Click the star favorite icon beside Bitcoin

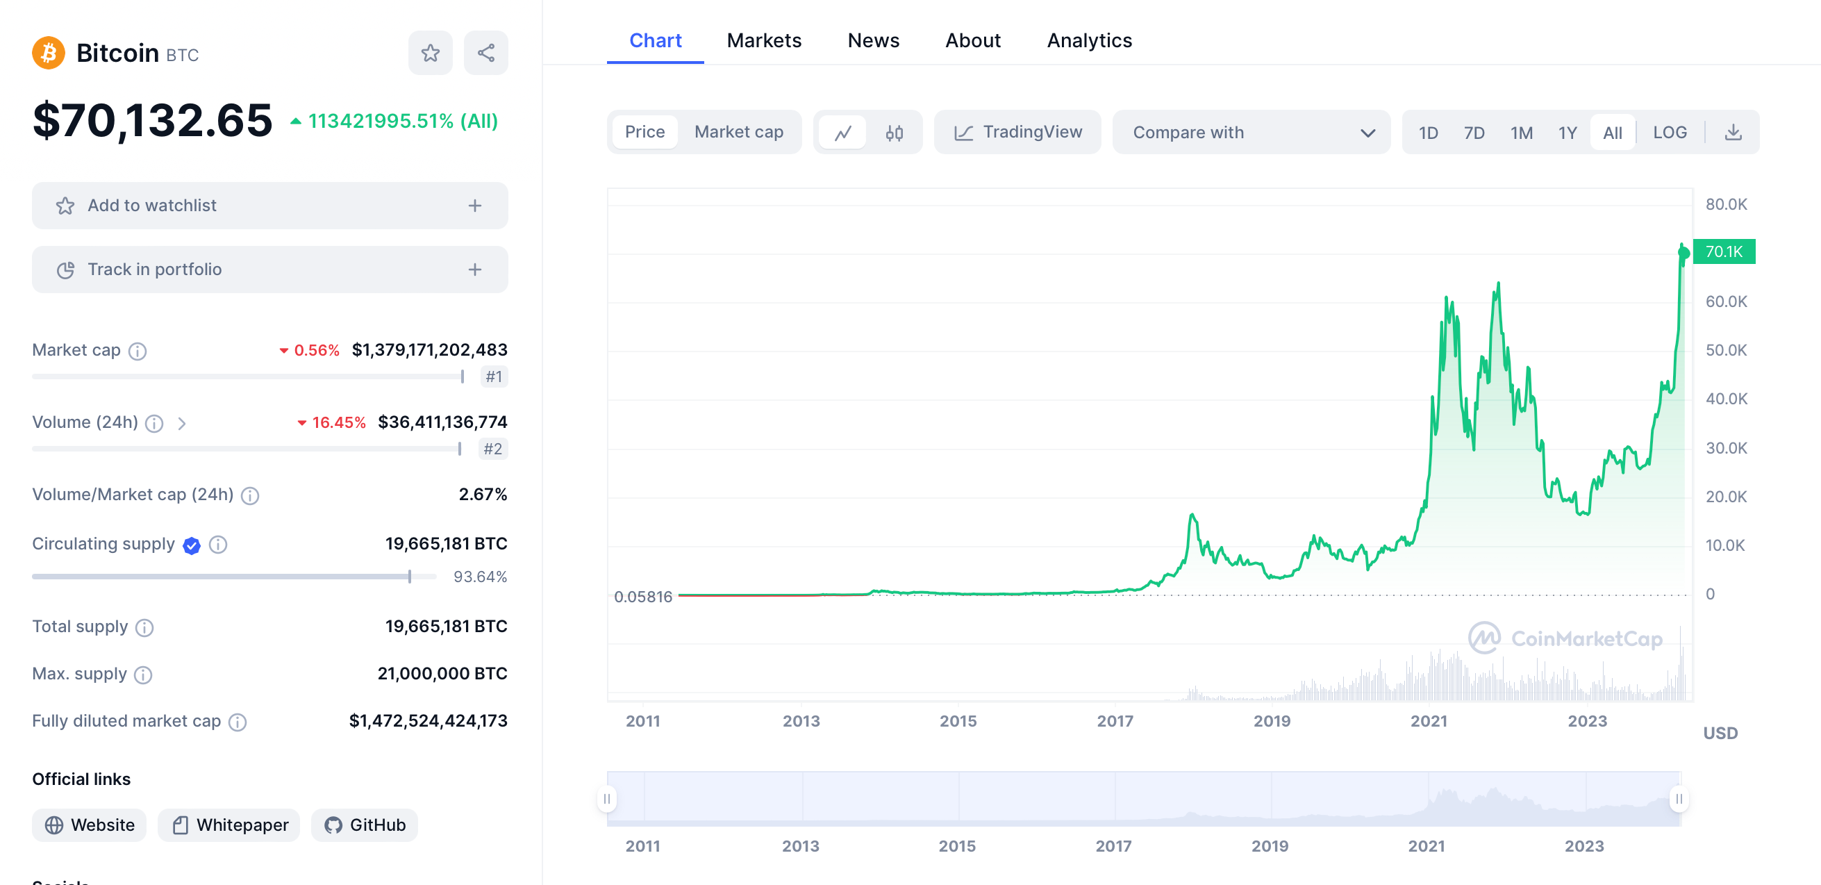click(x=430, y=53)
